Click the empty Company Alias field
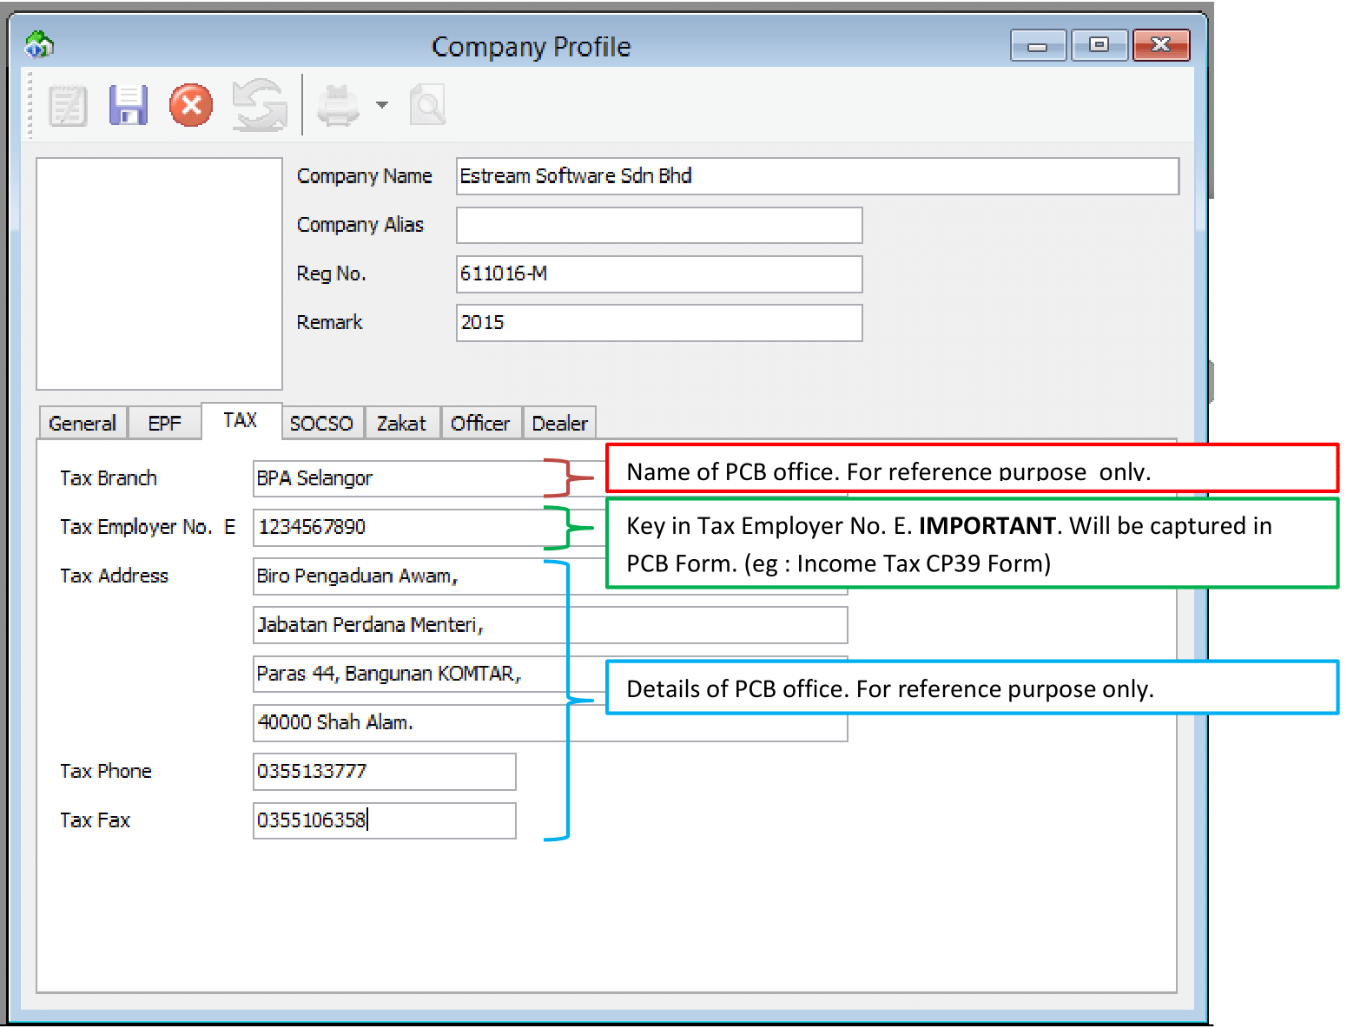Viewport: 1347px width, 1027px height. [658, 226]
